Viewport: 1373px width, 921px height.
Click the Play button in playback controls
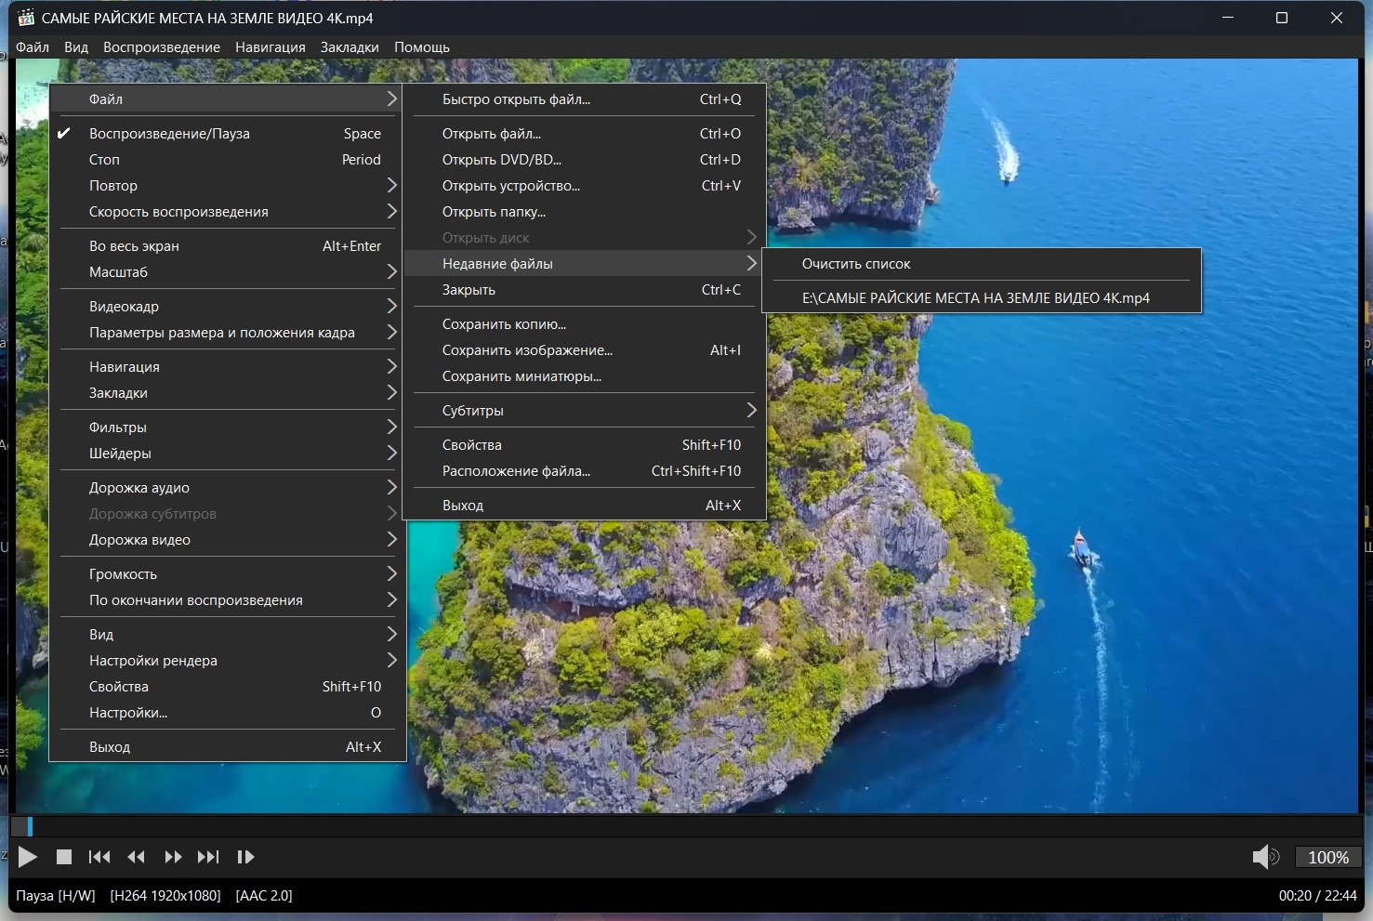(x=28, y=857)
